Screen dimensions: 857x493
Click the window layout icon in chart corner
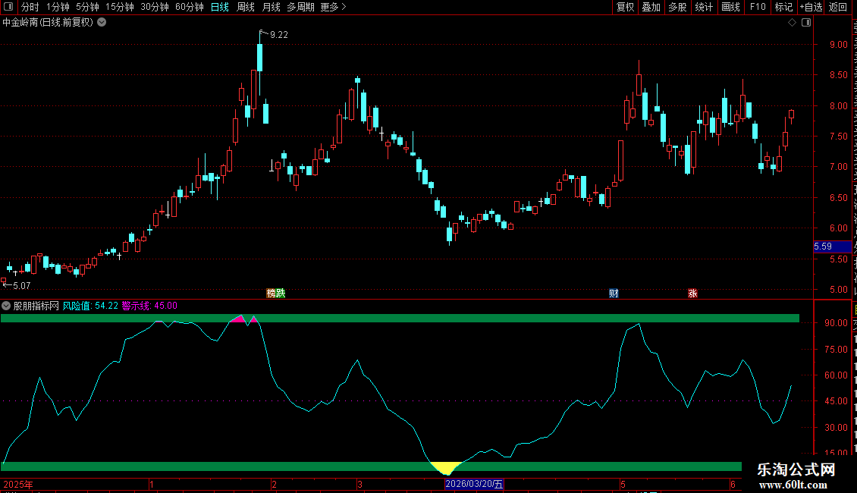[806, 23]
